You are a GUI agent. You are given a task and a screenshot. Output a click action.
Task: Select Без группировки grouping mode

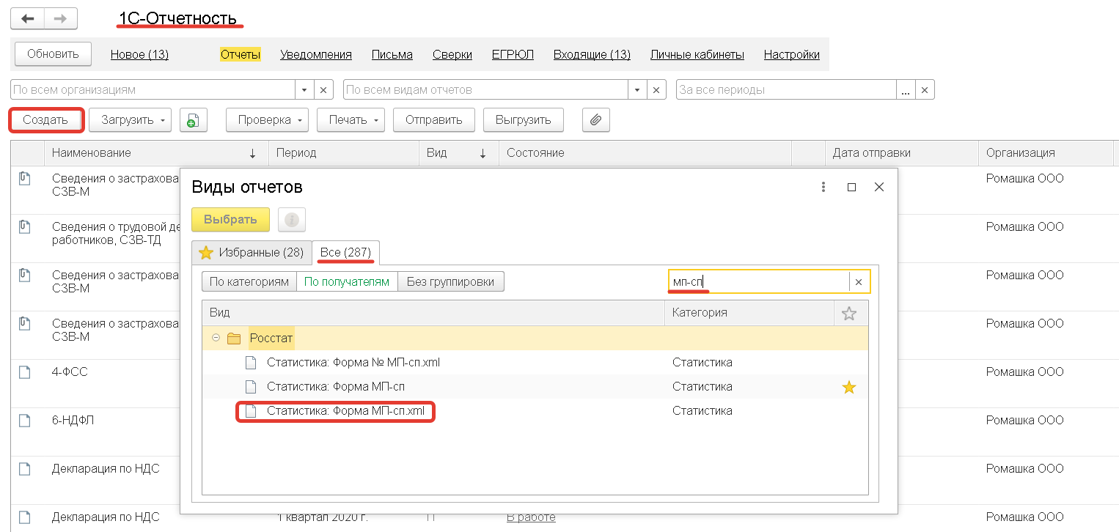click(x=451, y=281)
